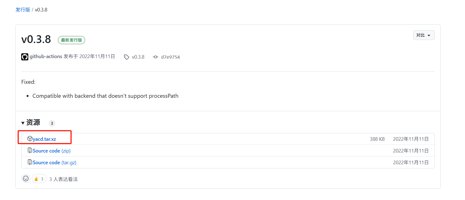The width and height of the screenshot is (465, 200).
Task: Click the tag icon beside v0.3.8
Action: tap(126, 57)
